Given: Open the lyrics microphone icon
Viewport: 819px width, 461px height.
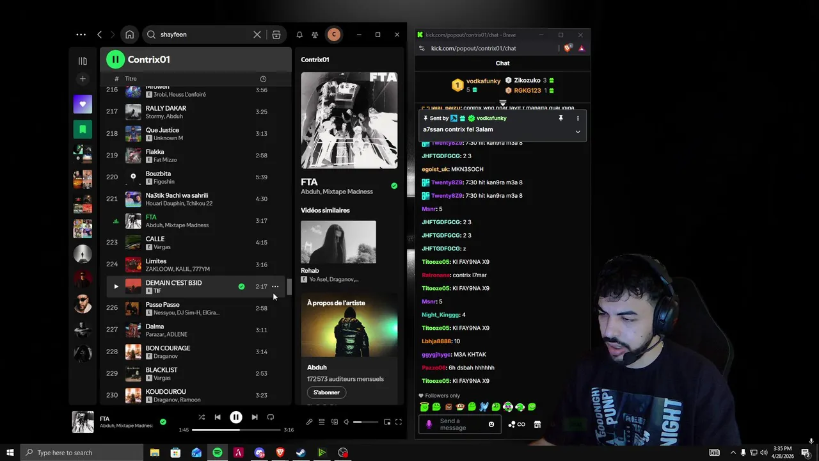Looking at the screenshot, I should coord(309,422).
